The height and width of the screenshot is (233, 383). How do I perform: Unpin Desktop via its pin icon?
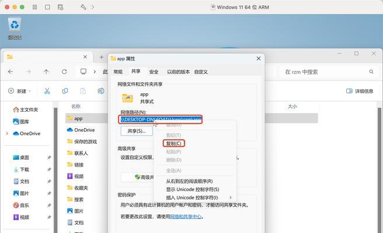tap(49, 157)
